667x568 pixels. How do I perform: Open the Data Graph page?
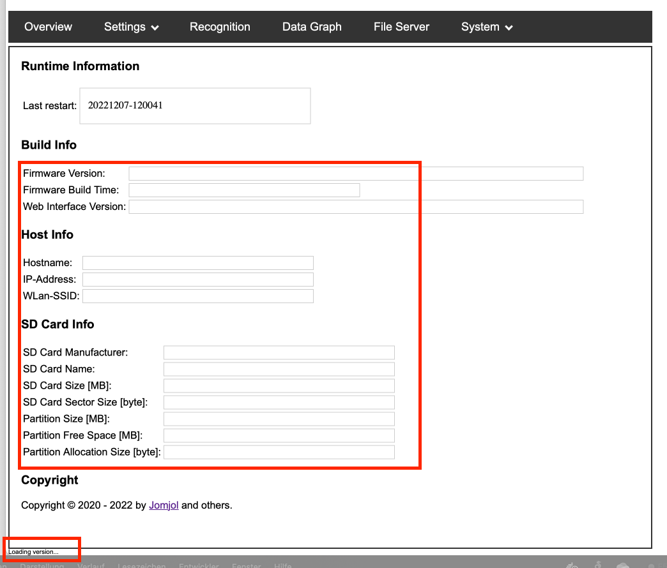[312, 27]
